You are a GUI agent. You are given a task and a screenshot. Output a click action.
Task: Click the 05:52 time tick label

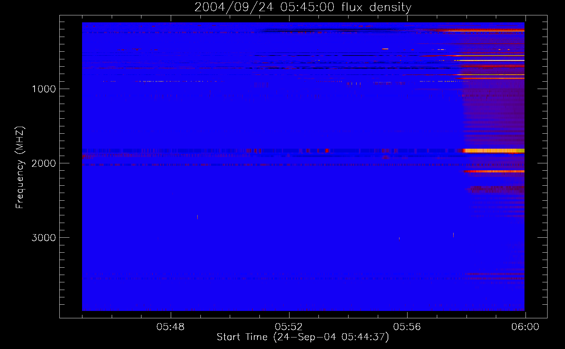(289, 327)
